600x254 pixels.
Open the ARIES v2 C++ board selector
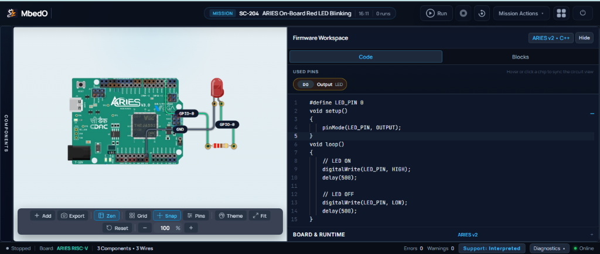click(551, 38)
